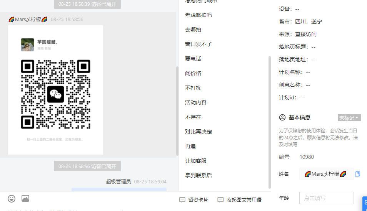Select quick phrase 去哪拍
Screen dimensions: 367x211
click(193, 30)
